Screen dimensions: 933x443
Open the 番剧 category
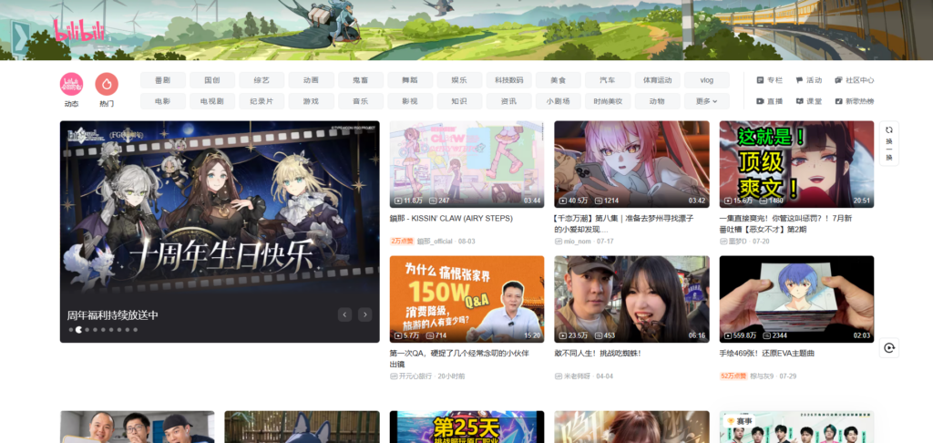(163, 80)
